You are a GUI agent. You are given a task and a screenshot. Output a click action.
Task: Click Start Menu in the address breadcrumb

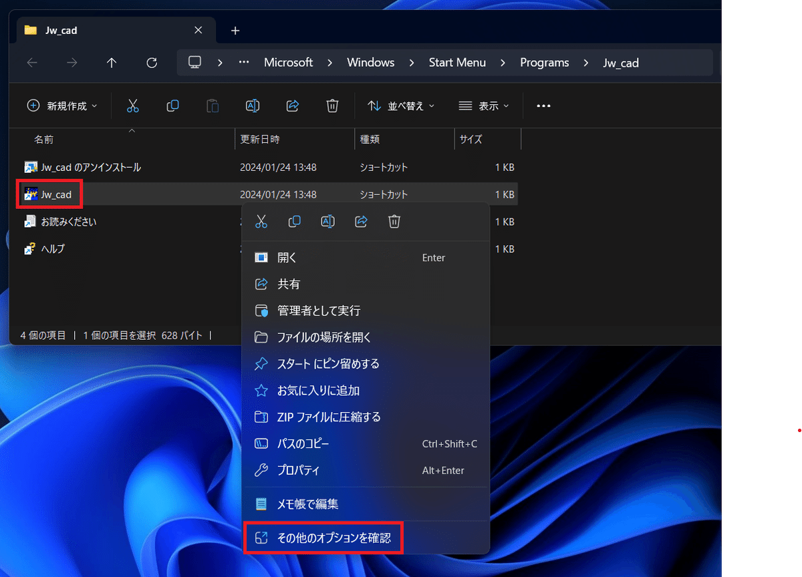click(457, 63)
